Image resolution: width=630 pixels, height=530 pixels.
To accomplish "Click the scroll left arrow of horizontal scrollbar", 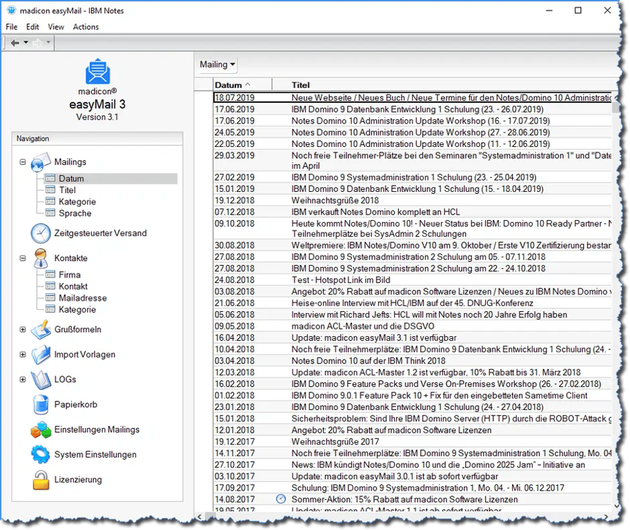I will click(199, 516).
